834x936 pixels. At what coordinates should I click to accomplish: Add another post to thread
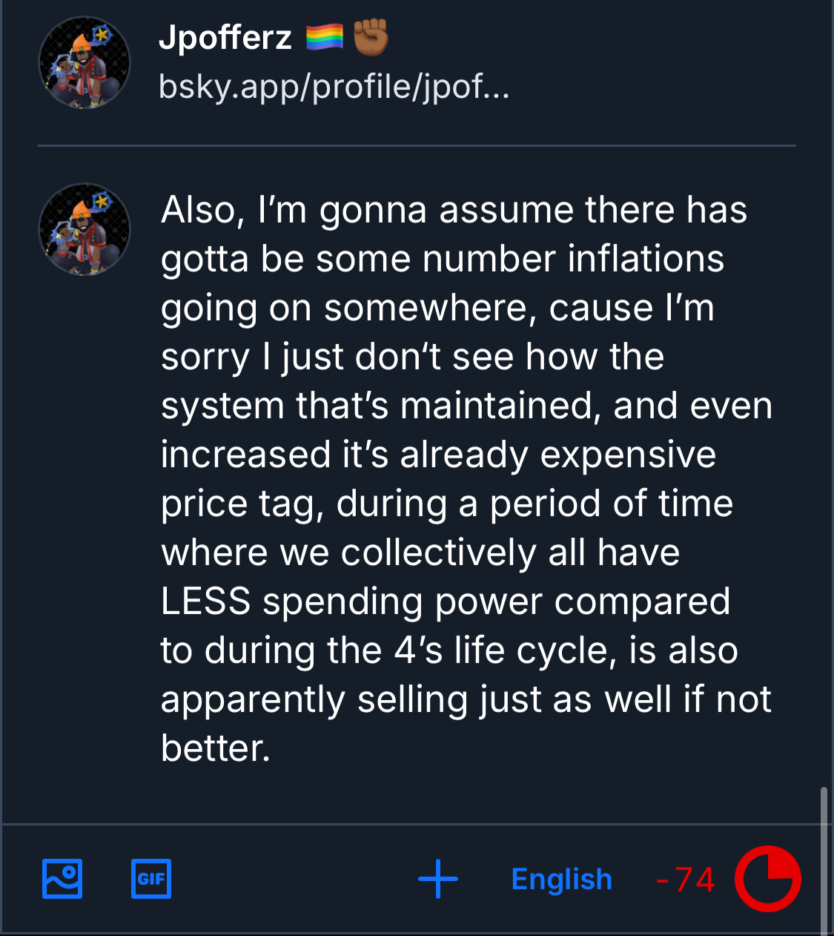(438, 879)
